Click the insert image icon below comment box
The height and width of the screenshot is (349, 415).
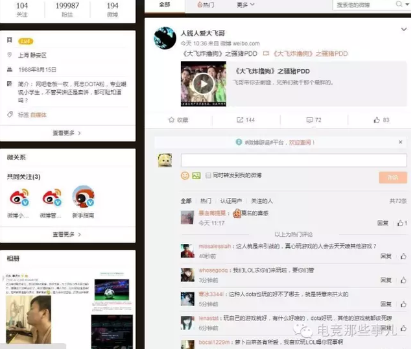tap(195, 176)
